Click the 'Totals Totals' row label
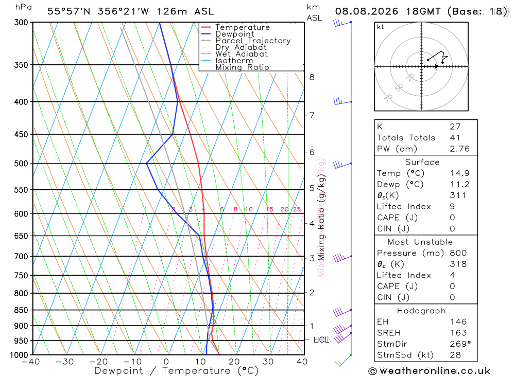The image size is (515, 377). [406, 138]
